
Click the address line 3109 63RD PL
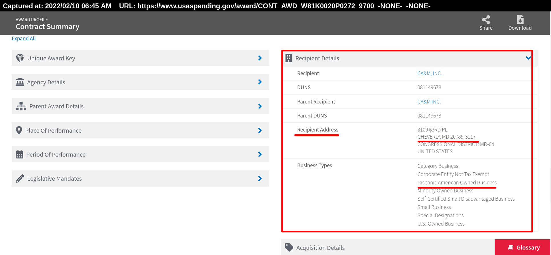[x=432, y=130]
